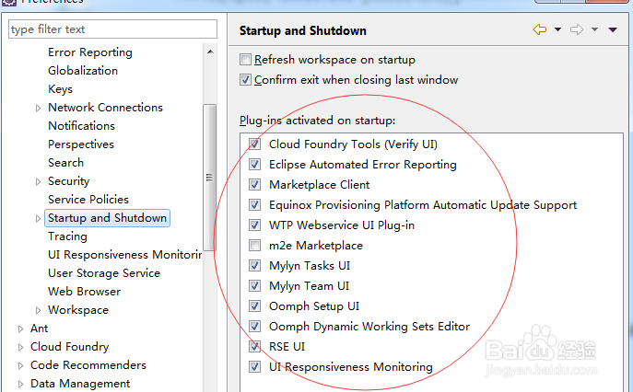Uncheck Confirm exit when closing last window
This screenshot has width=633, height=392.
(245, 80)
